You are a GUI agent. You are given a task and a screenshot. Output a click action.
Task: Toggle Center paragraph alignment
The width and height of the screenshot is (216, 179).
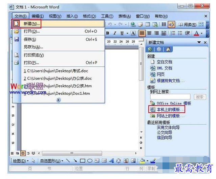coord(149,33)
